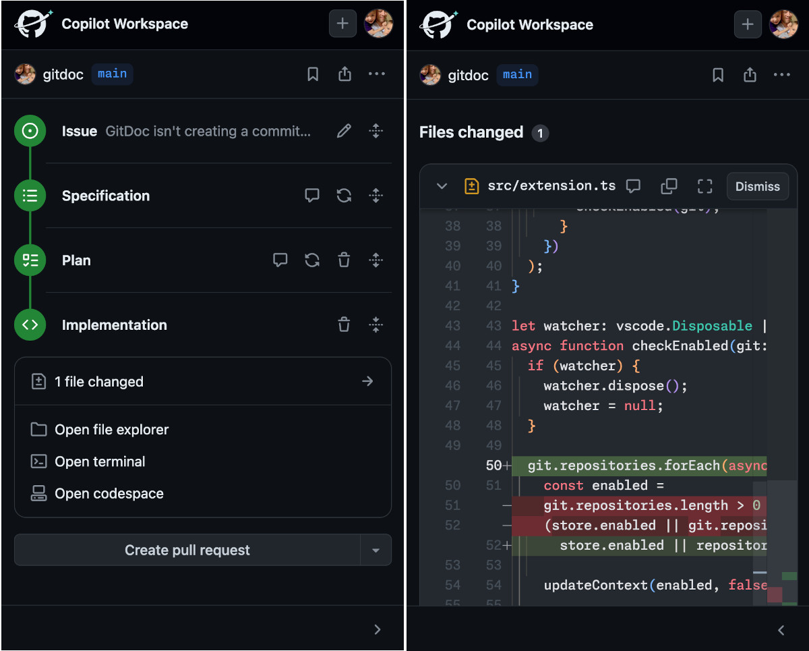
Task: Click the Create pull request button
Action: pyautogui.click(x=187, y=550)
